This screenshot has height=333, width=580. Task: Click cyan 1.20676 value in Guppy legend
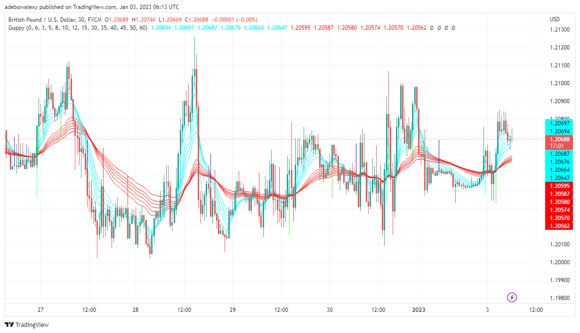tap(230, 28)
